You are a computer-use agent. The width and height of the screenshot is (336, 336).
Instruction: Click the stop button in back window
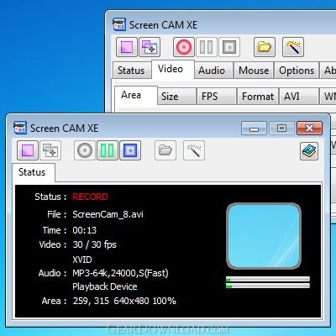229,47
